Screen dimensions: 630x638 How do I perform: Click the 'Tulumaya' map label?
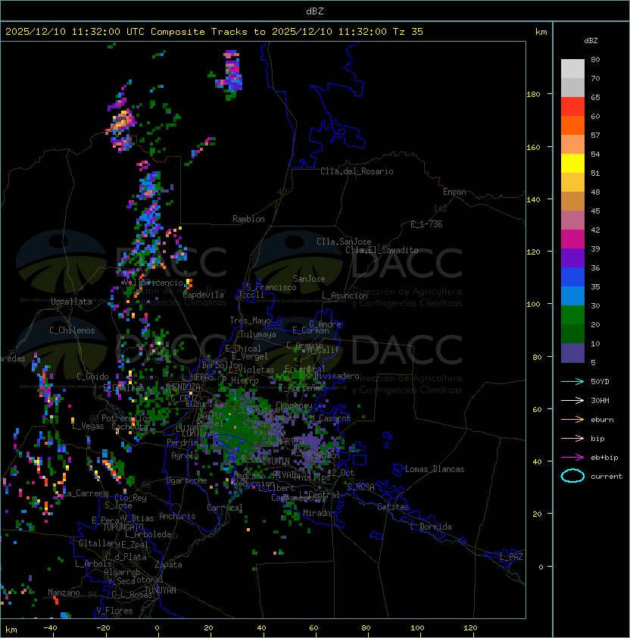258,334
